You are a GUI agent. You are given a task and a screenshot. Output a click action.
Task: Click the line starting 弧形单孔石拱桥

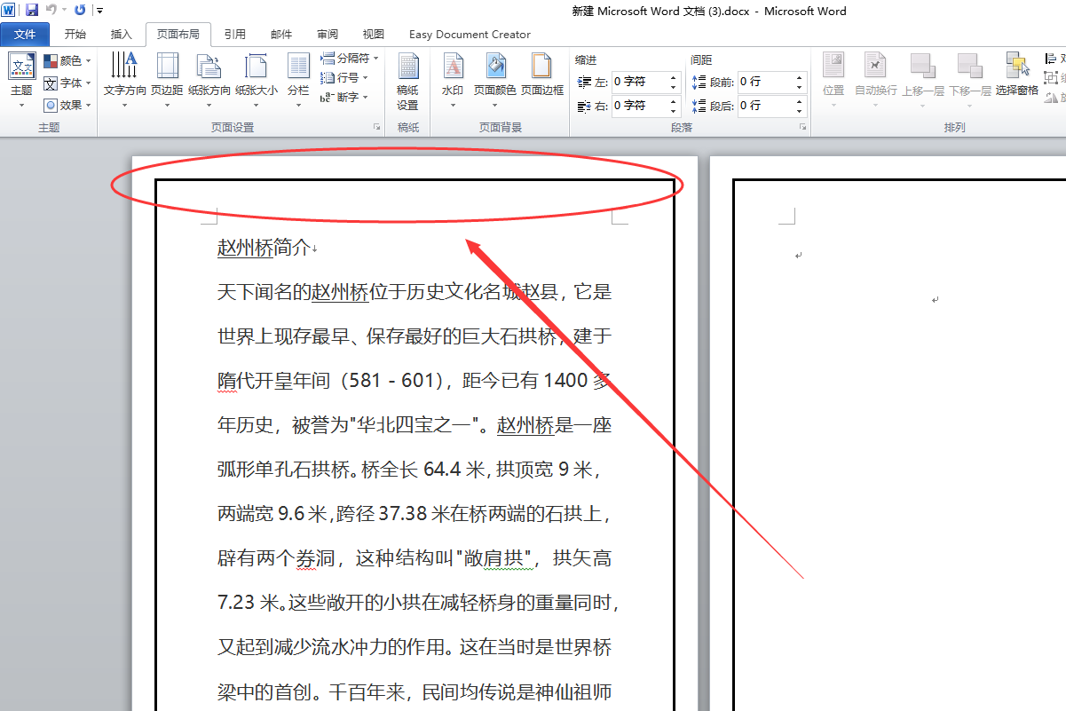point(408,470)
